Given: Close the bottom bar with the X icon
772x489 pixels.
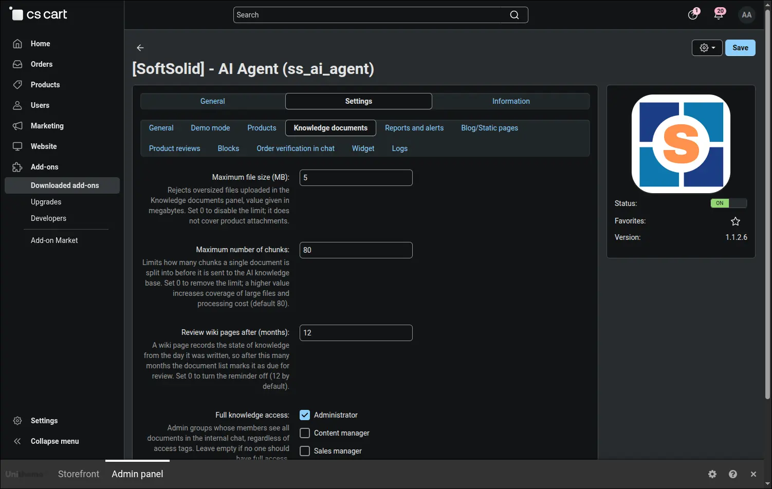Looking at the screenshot, I should (x=753, y=474).
